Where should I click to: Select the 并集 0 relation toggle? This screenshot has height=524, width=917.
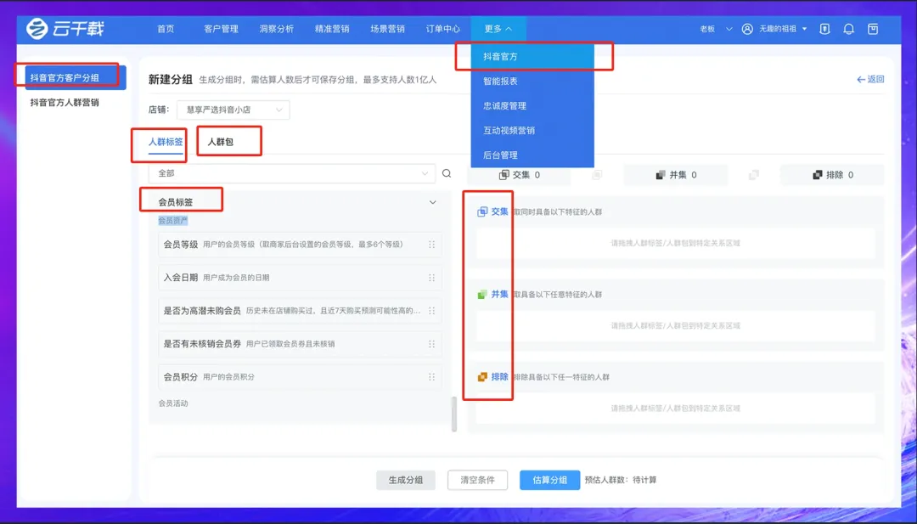[x=676, y=175]
